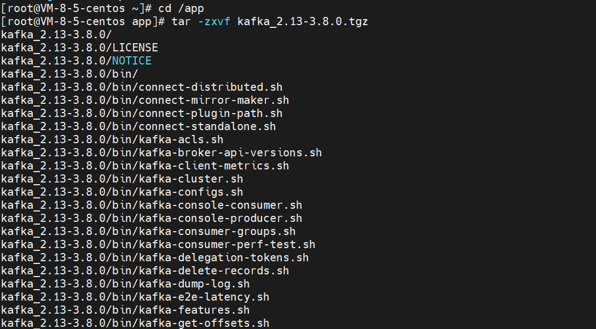Select the kafka-cluster.sh output line
Image resolution: width=596 pixels, height=329 pixels.
(x=122, y=179)
